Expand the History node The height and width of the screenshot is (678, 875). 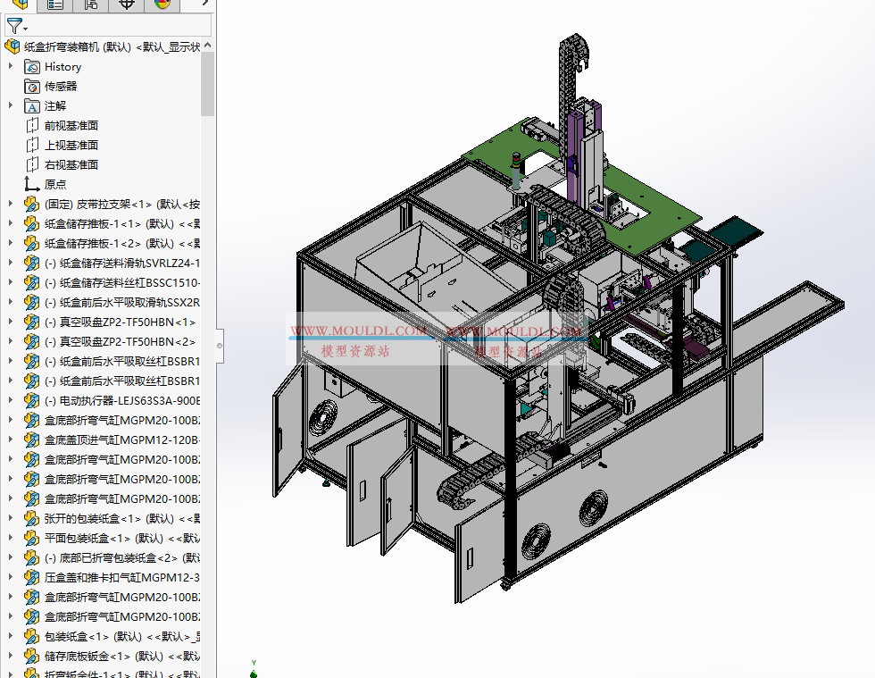(x=11, y=66)
